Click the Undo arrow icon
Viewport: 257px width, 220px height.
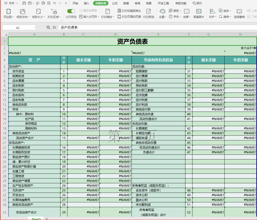tap(55, 3)
